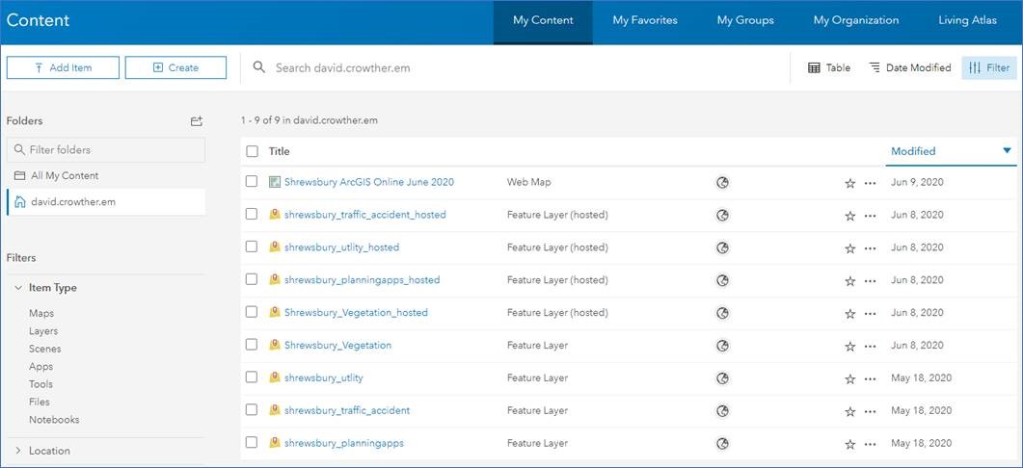
Task: Go to the My Groups tab
Action: (745, 22)
